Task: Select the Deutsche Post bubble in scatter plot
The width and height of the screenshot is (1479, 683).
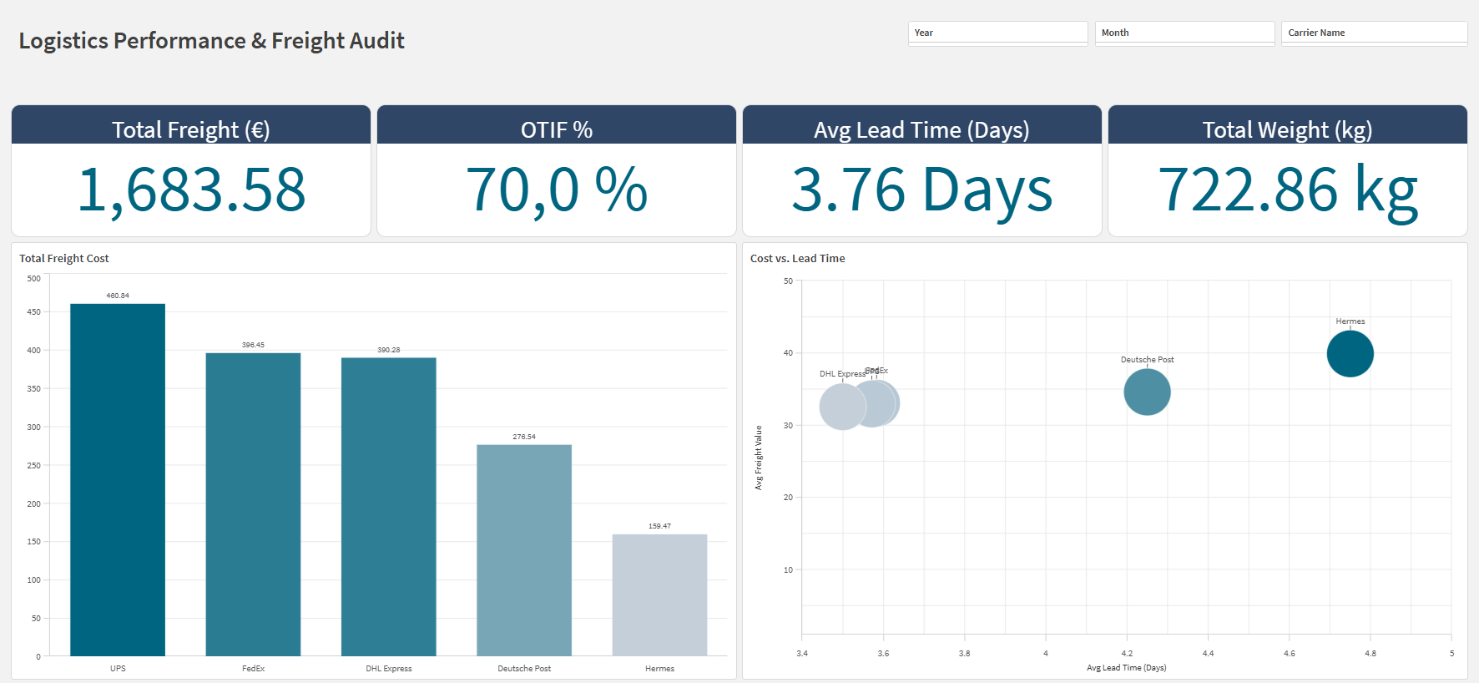Action: coord(1147,392)
